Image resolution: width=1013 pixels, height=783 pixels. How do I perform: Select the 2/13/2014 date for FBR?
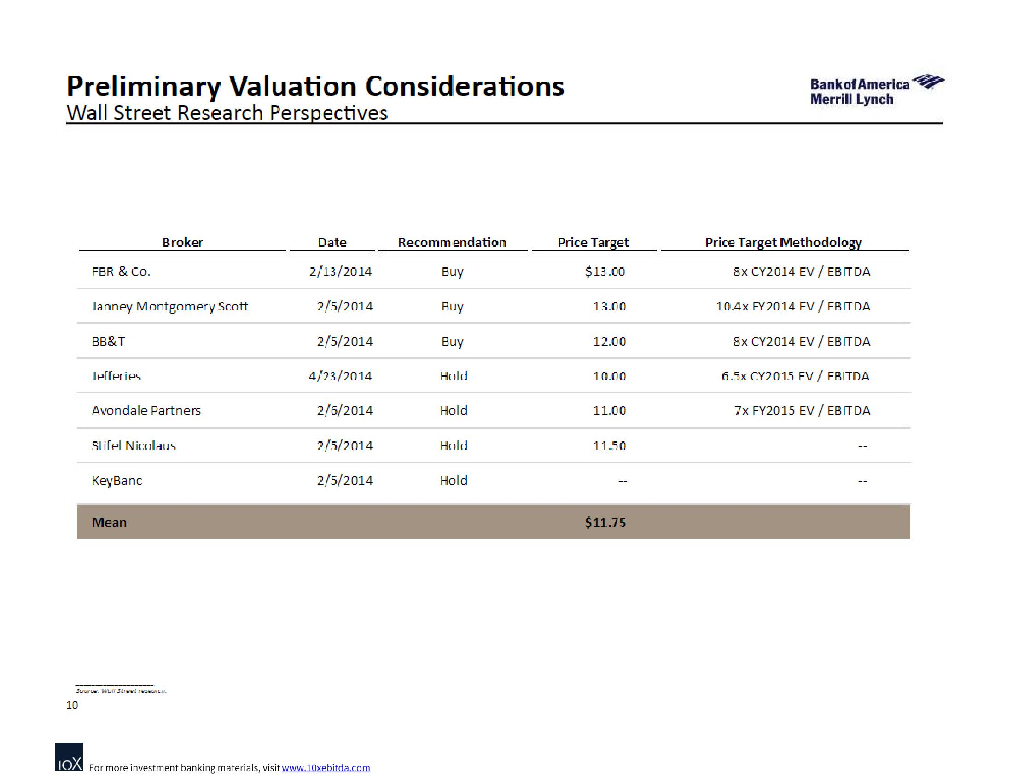(340, 272)
